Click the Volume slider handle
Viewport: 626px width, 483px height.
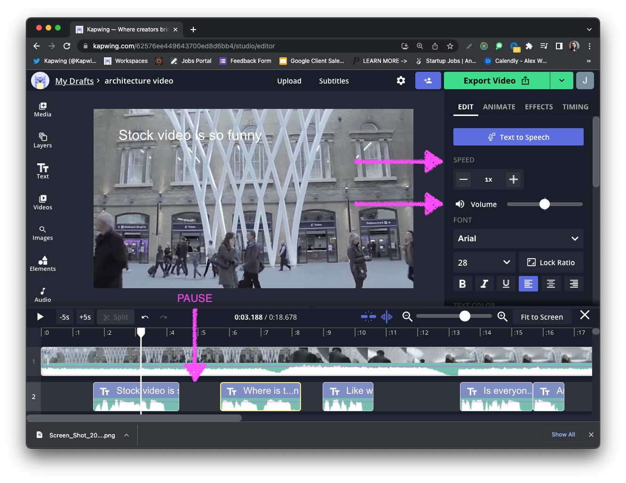point(544,204)
